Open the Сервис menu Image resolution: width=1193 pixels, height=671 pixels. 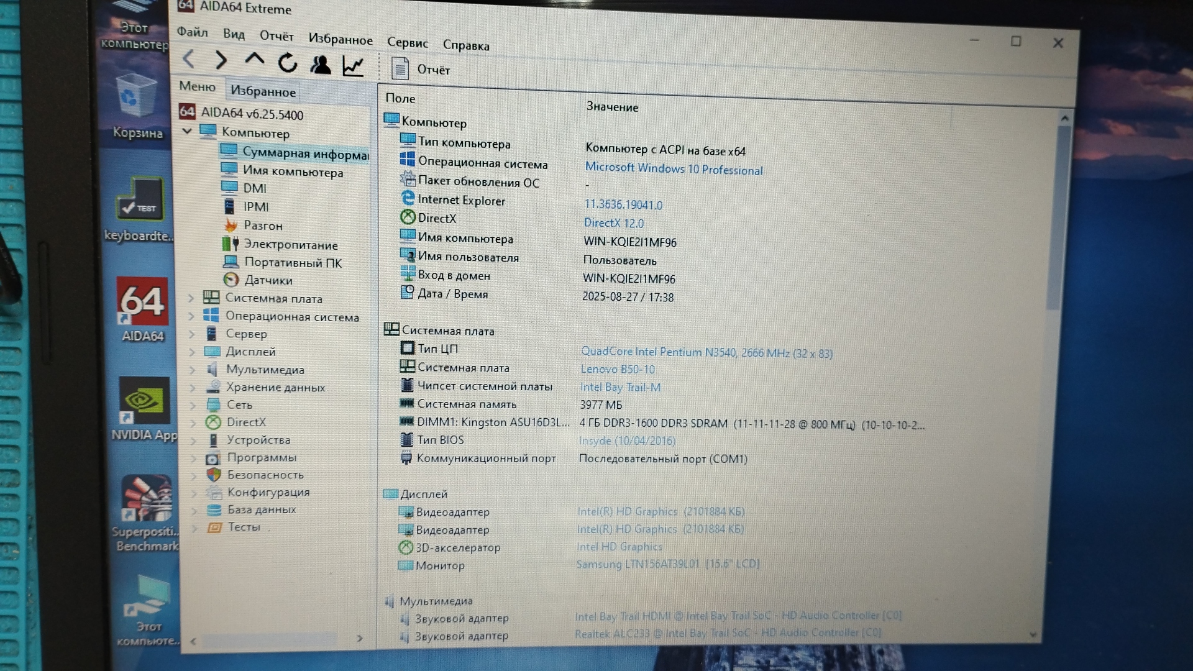[407, 43]
